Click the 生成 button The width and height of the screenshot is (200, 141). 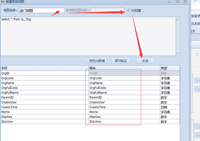point(145,61)
